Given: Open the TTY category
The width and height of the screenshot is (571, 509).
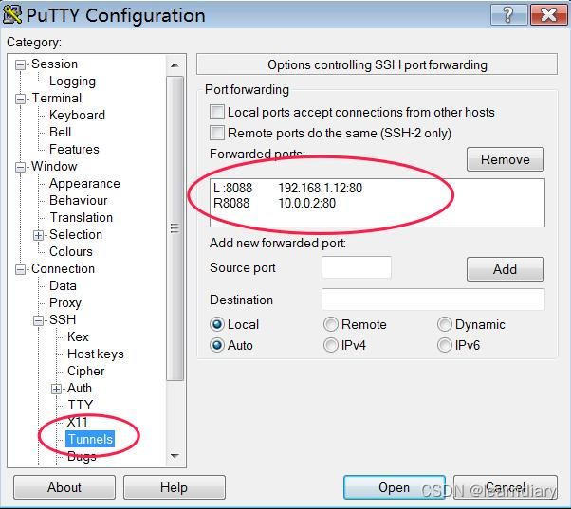Looking at the screenshot, I should (x=81, y=405).
